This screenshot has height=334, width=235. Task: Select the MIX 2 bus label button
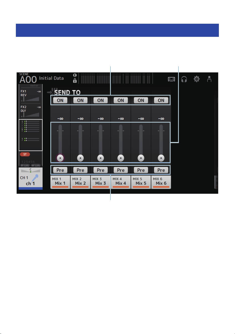coord(80,182)
